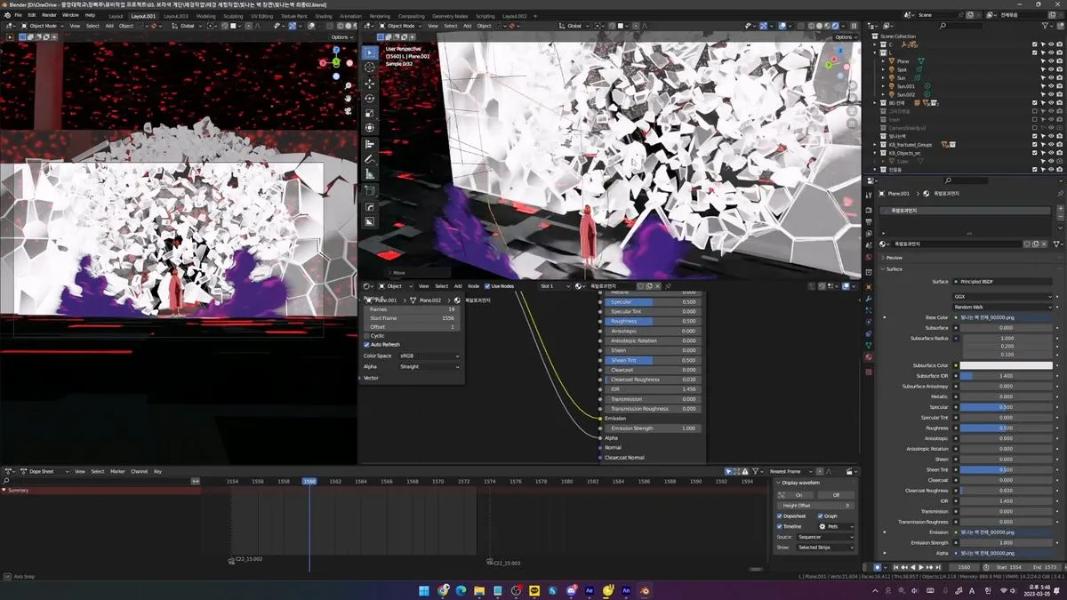Select the Rotate tool in the viewport toolbar
1067x600 pixels.
click(x=370, y=98)
